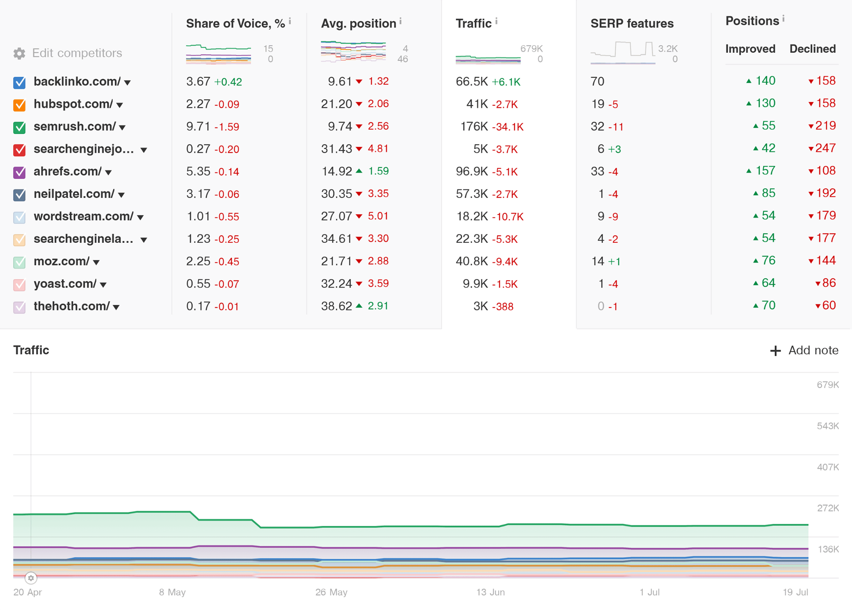Click the SERP features sparkline chart
The height and width of the screenshot is (610, 852).
(623, 52)
